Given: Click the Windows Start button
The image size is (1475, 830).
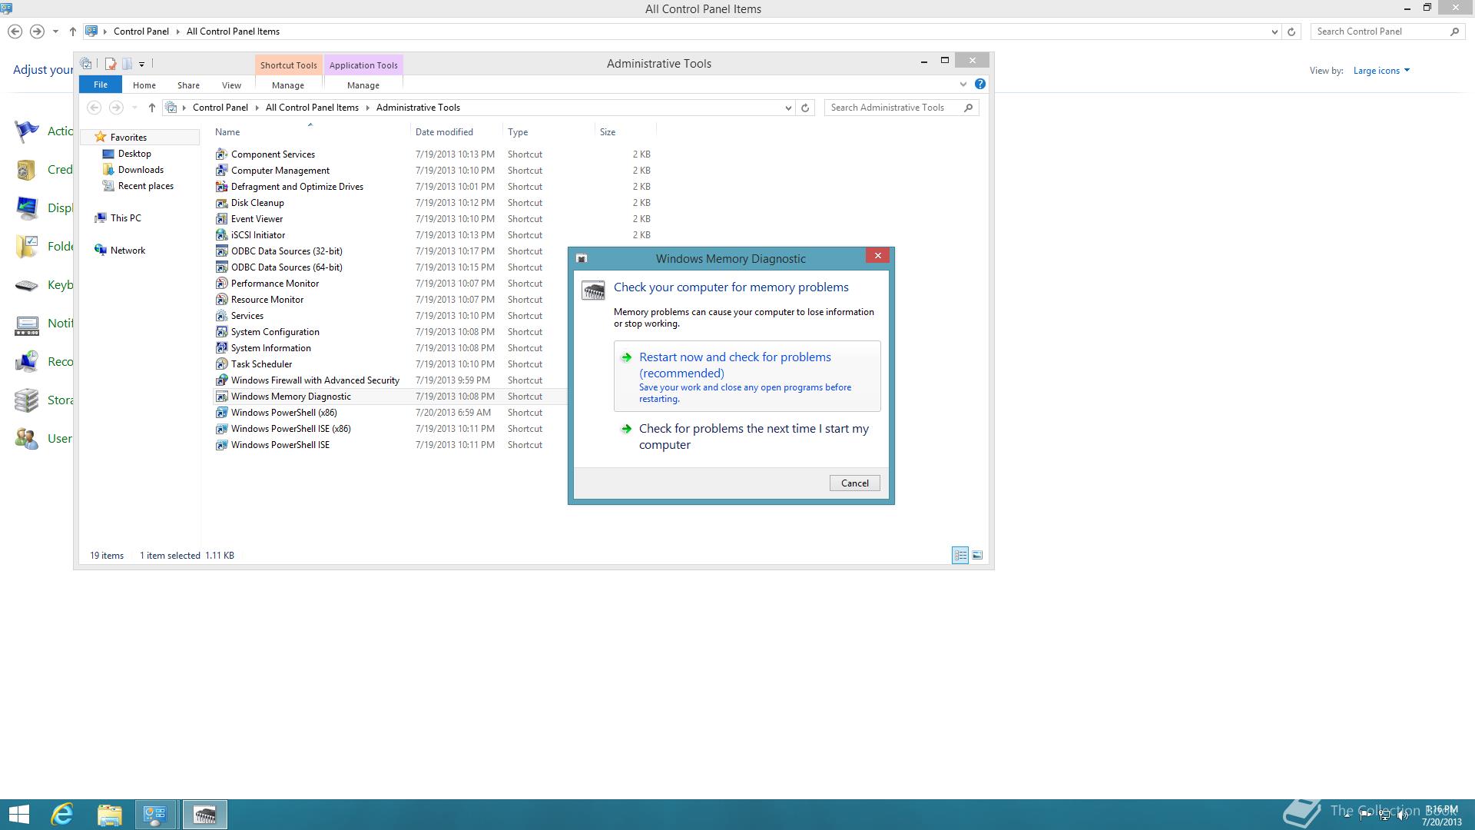Looking at the screenshot, I should (x=18, y=815).
